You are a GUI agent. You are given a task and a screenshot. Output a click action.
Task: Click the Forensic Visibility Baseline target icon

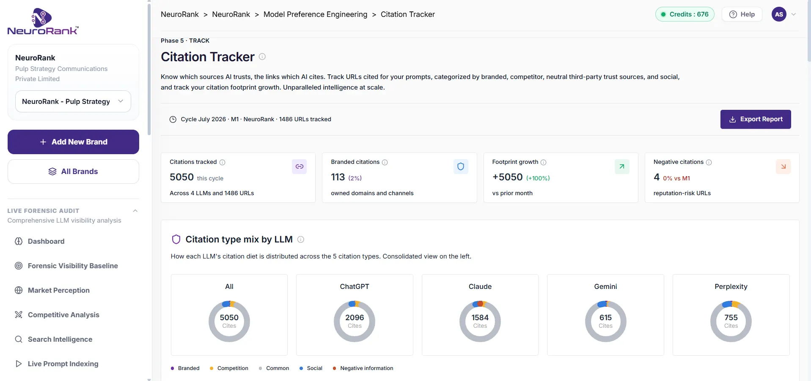tap(19, 266)
